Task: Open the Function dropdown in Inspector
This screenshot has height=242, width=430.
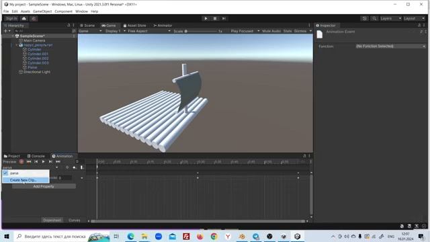Action: (x=390, y=46)
